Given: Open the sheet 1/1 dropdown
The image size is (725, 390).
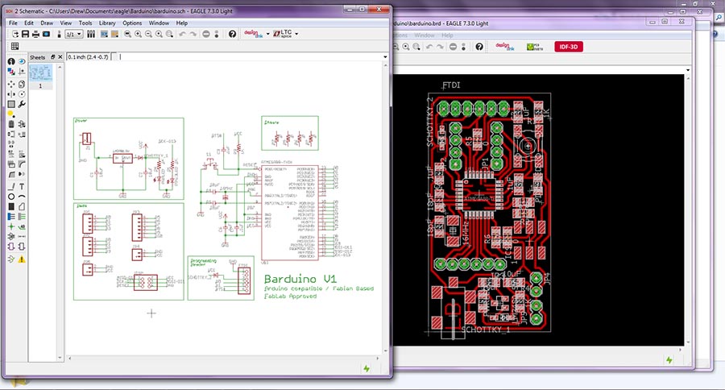Looking at the screenshot, I should tap(73, 34).
